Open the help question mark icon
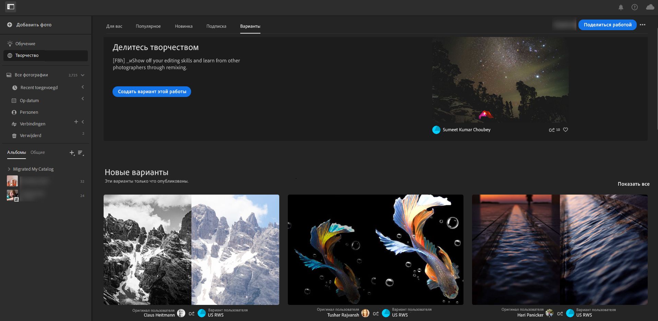Viewport: 658px width, 321px height. 635,7
